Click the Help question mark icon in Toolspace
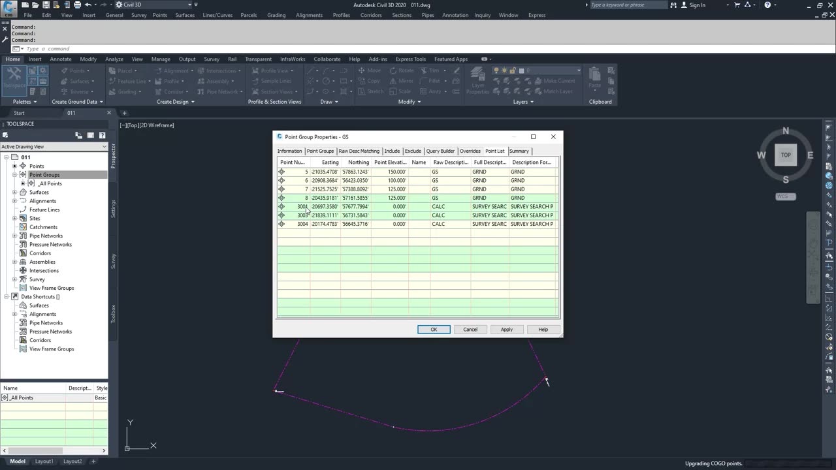 [102, 135]
